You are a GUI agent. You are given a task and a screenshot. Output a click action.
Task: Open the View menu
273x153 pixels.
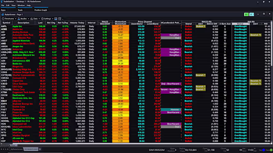pyautogui.click(x=13, y=5)
